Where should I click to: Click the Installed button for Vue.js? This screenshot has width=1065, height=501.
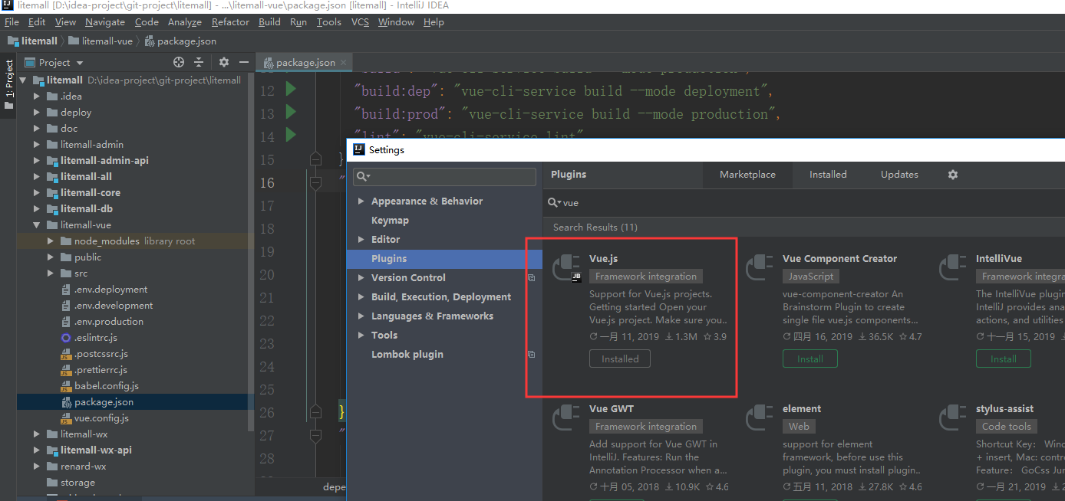pos(620,359)
